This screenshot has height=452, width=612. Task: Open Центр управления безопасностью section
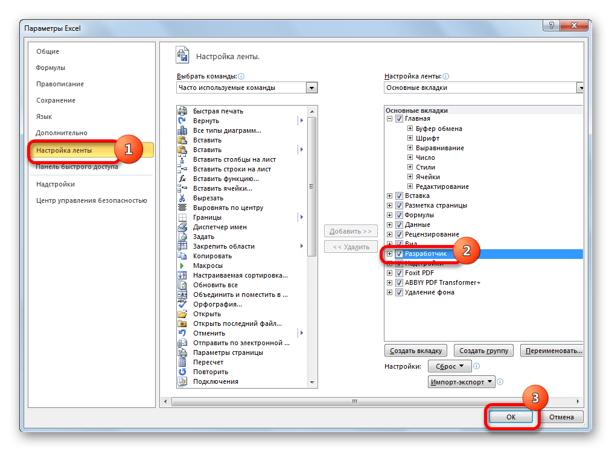click(92, 200)
